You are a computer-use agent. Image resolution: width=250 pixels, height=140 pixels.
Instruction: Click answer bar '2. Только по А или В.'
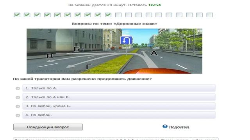(119, 97)
